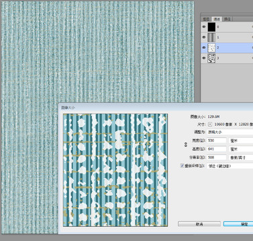Select the speckled thumbnail of channel 3
Screen dimensions: 253x241
(x=211, y=58)
